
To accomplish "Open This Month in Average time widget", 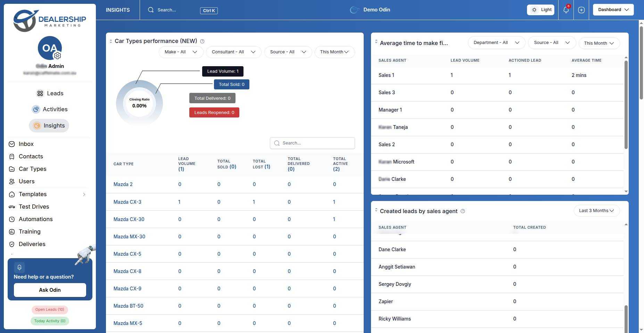I will click(599, 43).
